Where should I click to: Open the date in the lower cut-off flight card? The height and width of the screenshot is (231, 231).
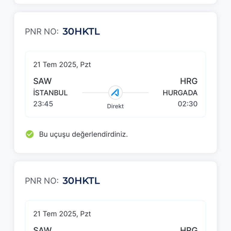coord(62,214)
